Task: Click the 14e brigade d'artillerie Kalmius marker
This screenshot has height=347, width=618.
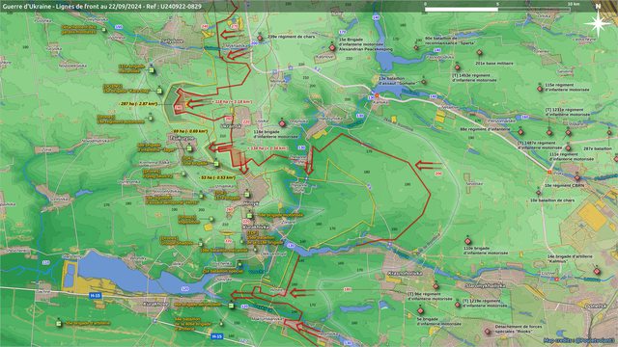Action: pyautogui.click(x=597, y=272)
